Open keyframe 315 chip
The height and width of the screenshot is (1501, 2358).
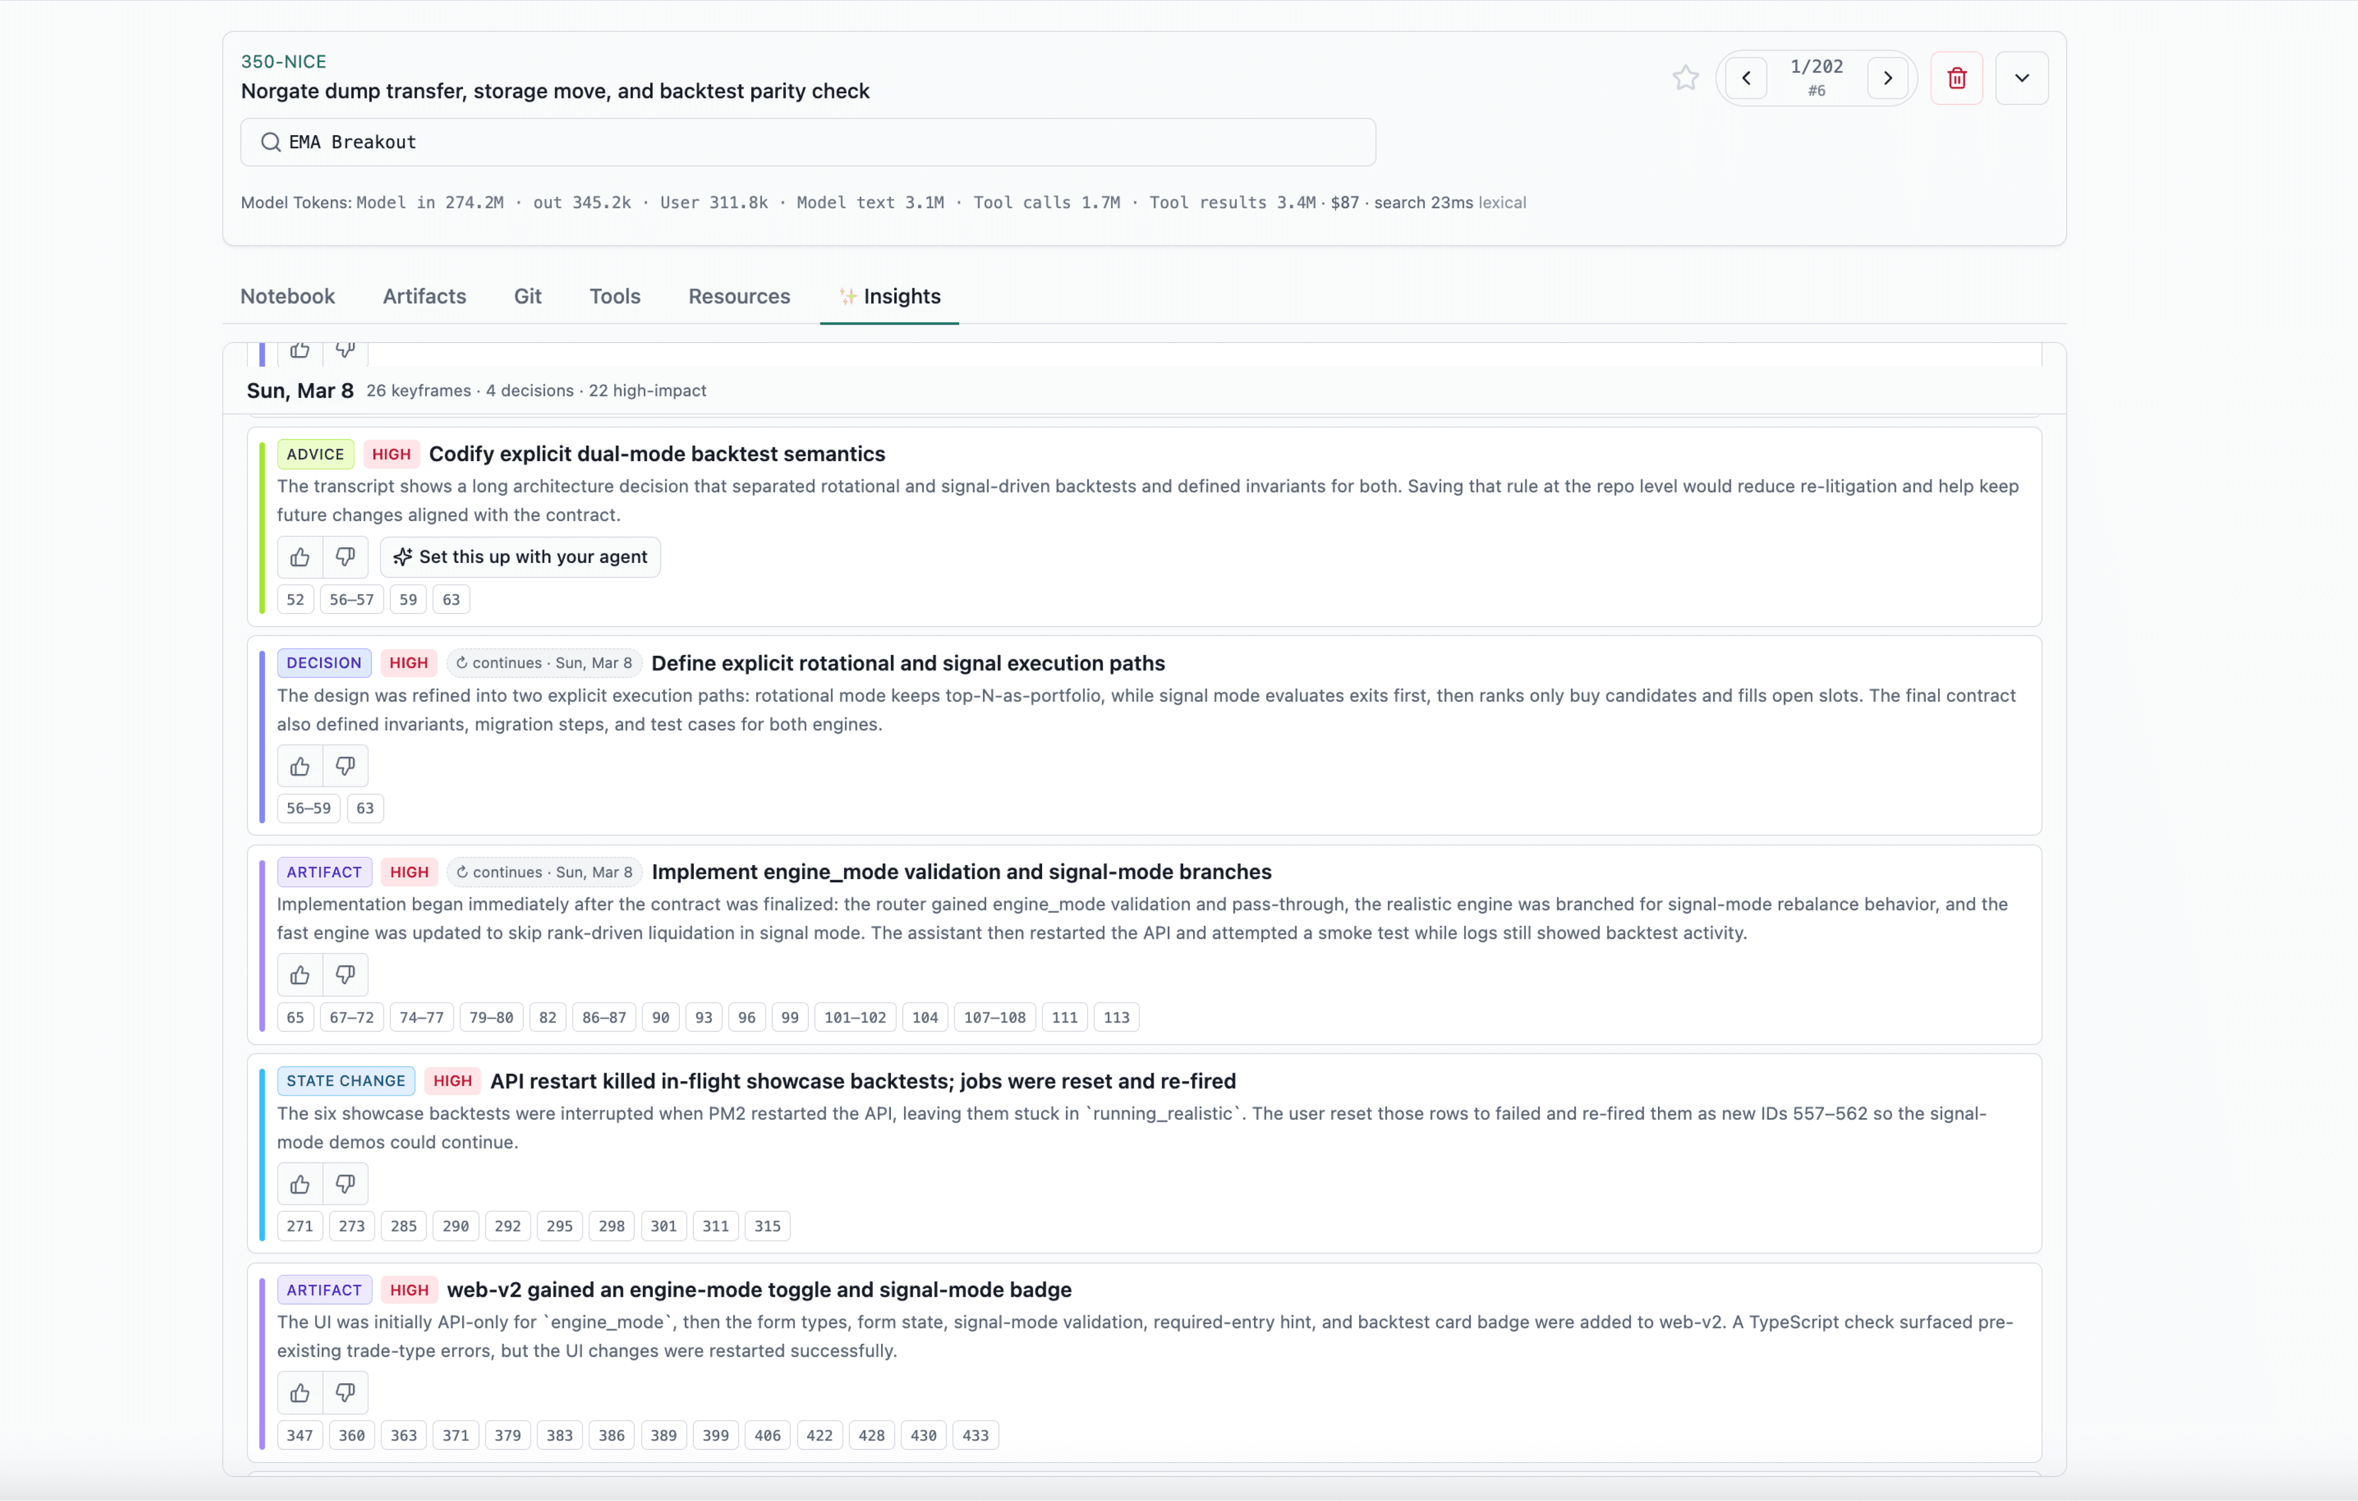(767, 1226)
